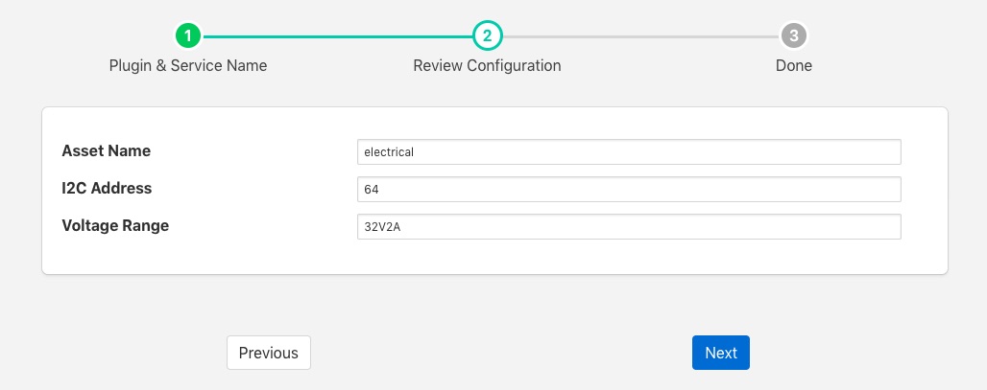Click the '32V2A' text value
The width and height of the screenshot is (987, 390).
381,227
